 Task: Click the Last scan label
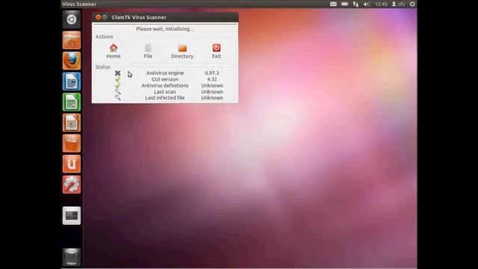(165, 92)
